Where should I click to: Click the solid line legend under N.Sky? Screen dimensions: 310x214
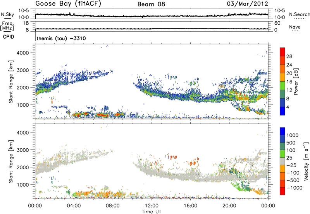tap(7, 18)
